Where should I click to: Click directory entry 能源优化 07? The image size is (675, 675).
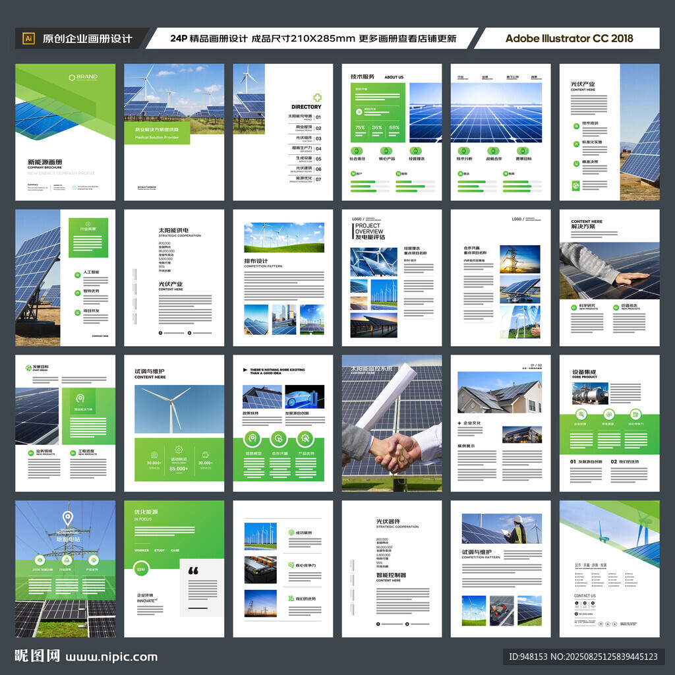[305, 179]
